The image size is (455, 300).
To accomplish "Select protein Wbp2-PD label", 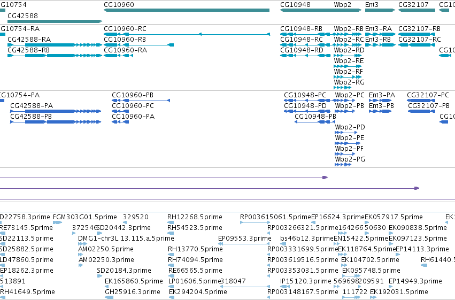I will pos(350,127).
